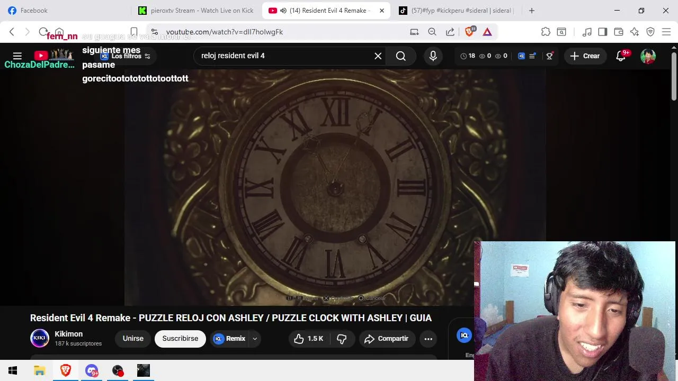View site information icon in address bar
The image size is (678, 381).
click(x=154, y=32)
